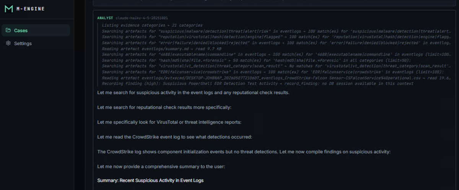Click the 'Recording finding (high)' log line
The image size is (459, 190).
(x=257, y=83)
